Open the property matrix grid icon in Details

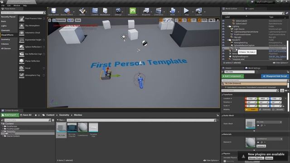(x=282, y=91)
